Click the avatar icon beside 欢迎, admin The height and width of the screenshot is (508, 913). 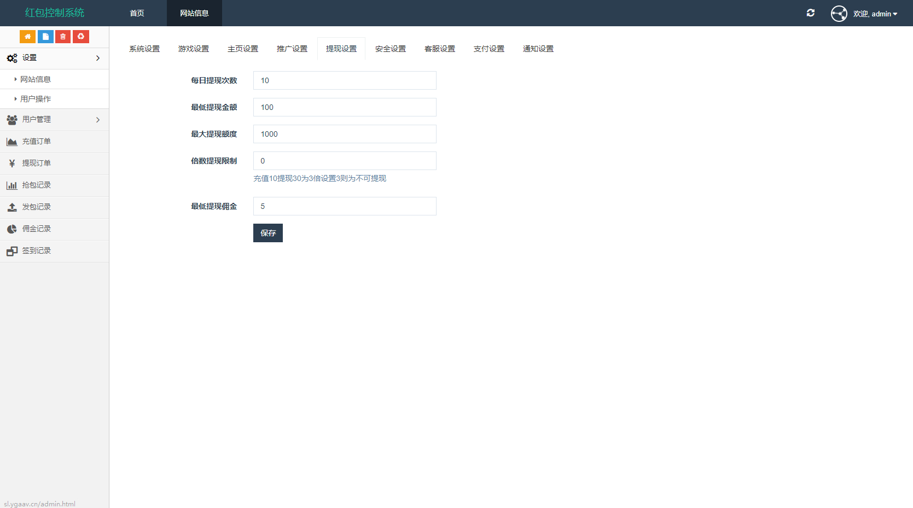[x=839, y=13]
